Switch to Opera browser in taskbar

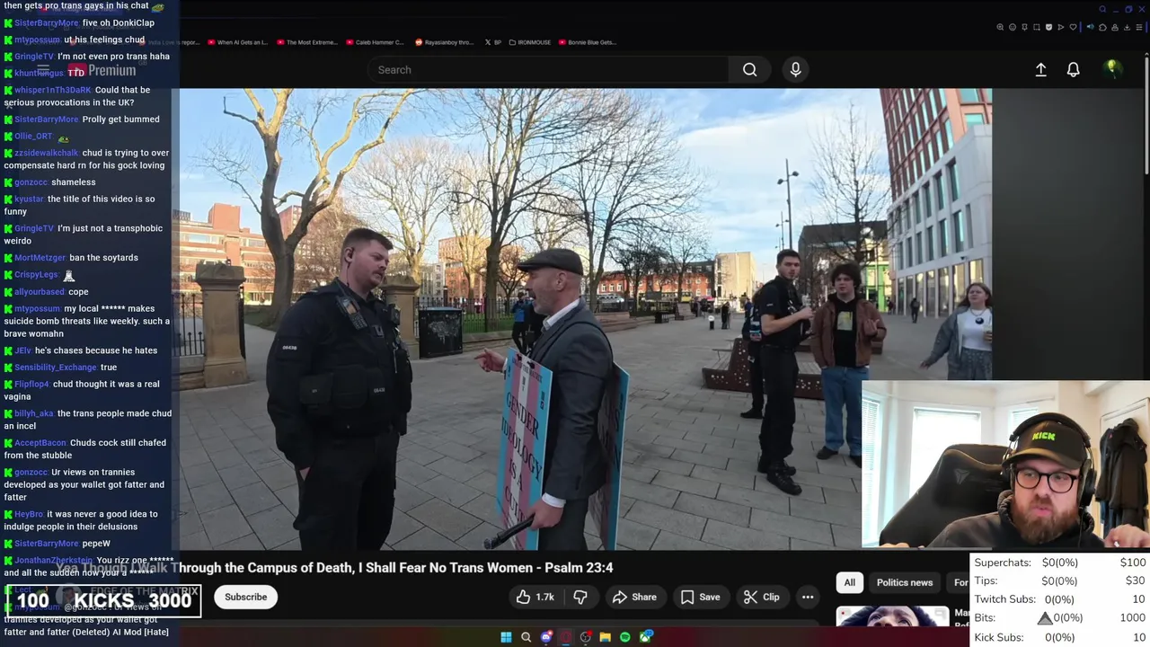point(566,637)
